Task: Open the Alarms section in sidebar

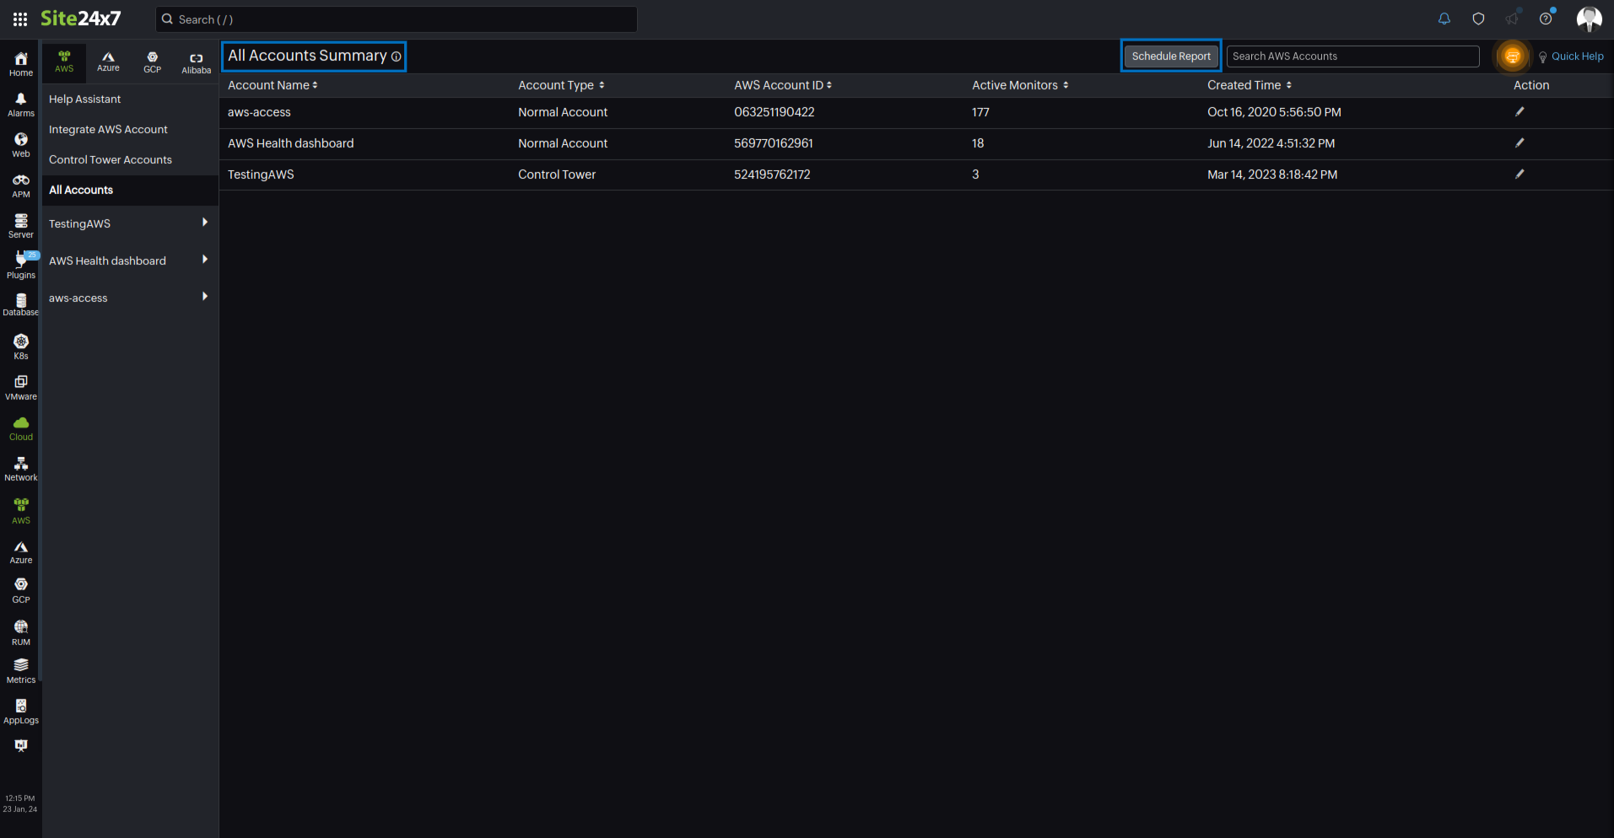Action: click(20, 105)
